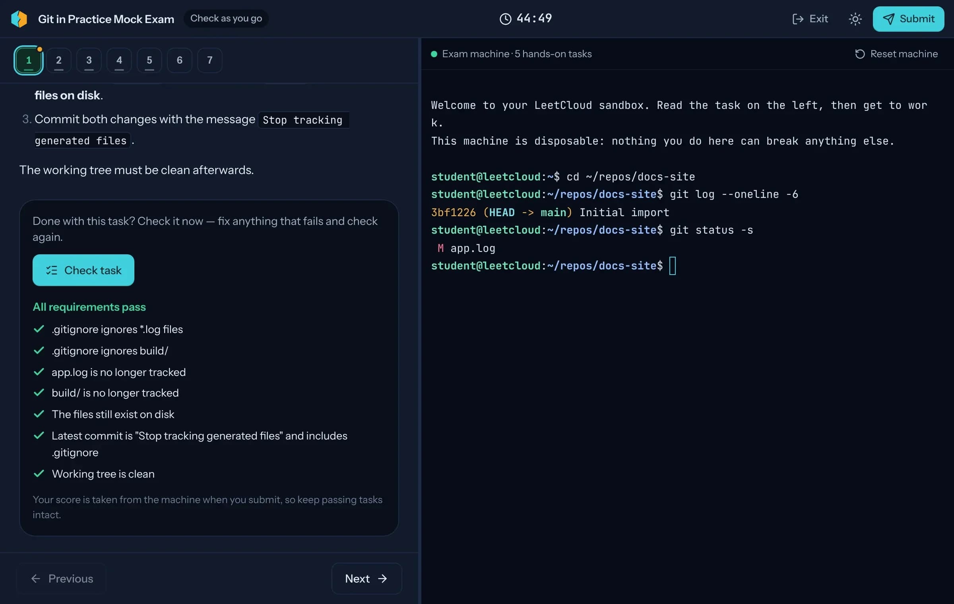Go to question 6 tab
The width and height of the screenshot is (954, 604).
click(180, 60)
